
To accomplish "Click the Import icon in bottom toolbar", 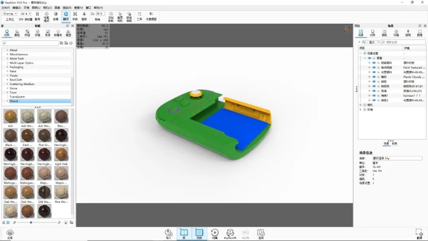I will click(x=168, y=233).
